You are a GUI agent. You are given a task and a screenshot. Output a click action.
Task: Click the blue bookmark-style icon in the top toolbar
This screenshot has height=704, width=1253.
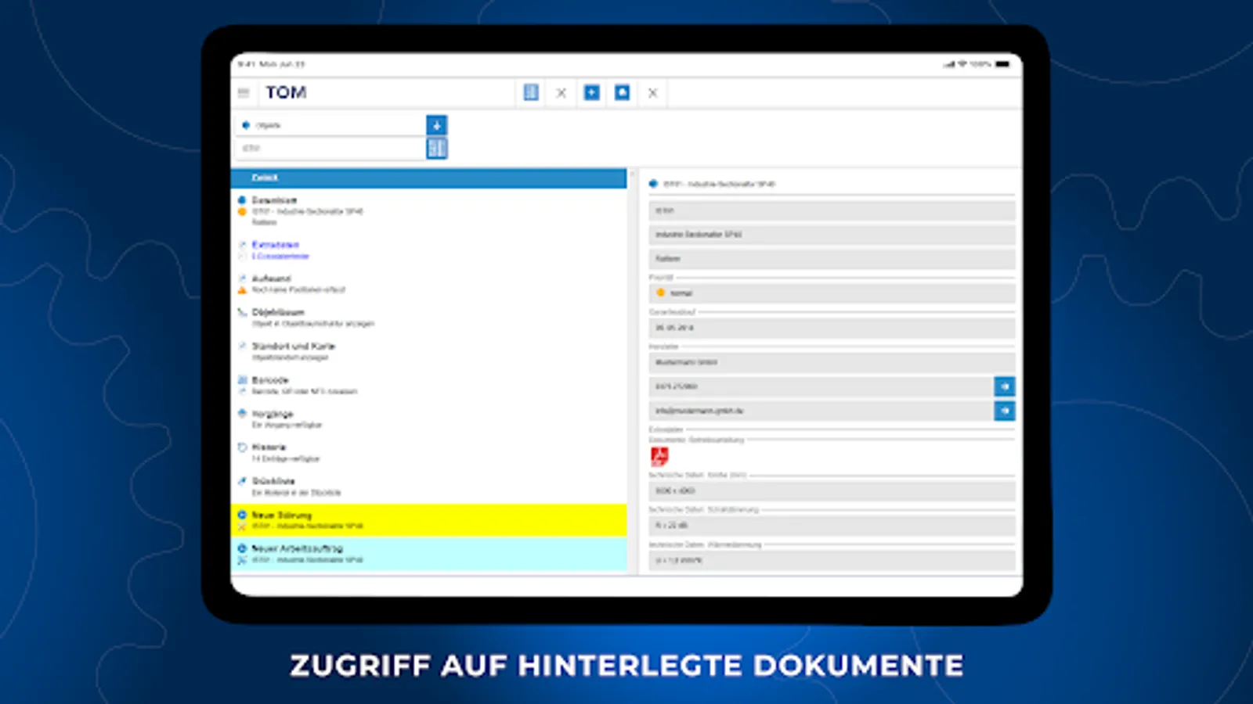(x=622, y=93)
